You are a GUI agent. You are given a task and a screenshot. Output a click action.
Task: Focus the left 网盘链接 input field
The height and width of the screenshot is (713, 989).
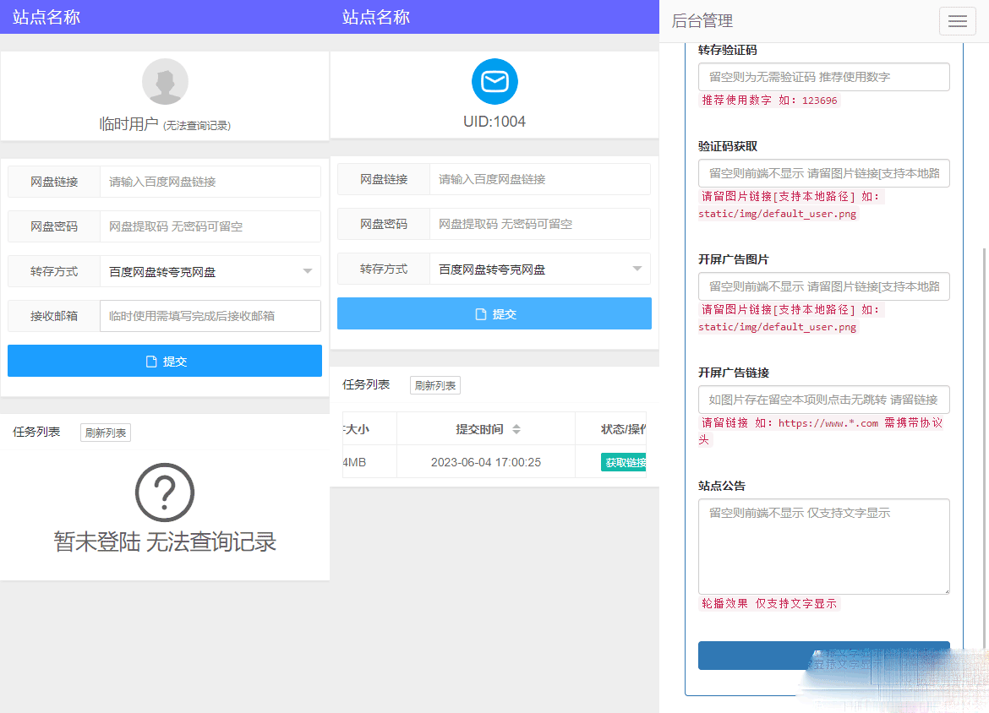[x=210, y=182]
